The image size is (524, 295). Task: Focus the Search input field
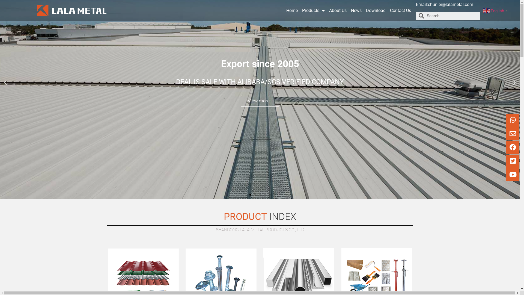452,16
